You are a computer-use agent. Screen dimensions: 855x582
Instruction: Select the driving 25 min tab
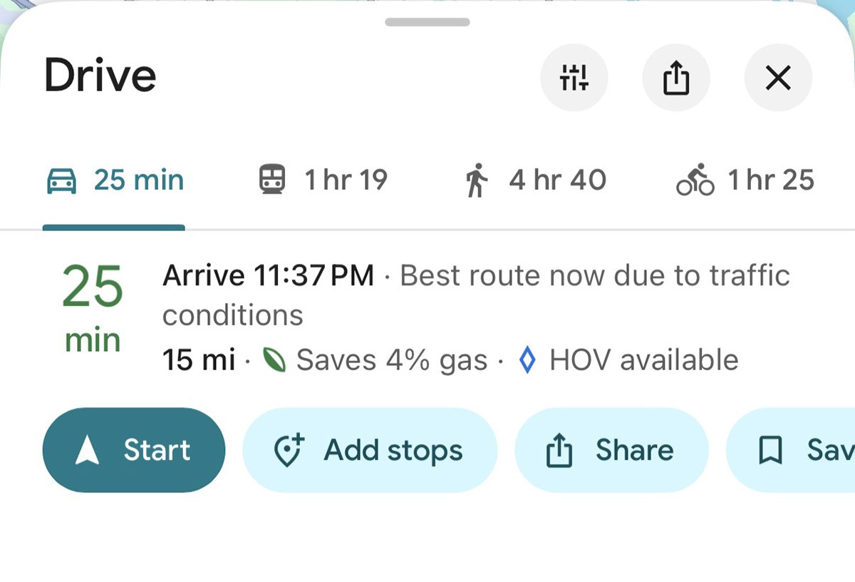[x=115, y=181]
